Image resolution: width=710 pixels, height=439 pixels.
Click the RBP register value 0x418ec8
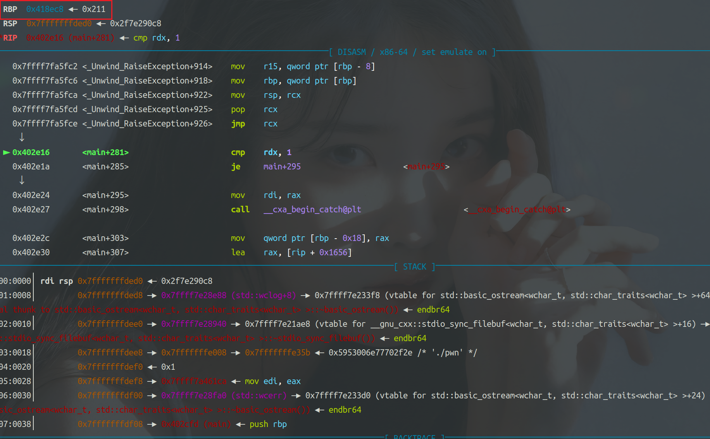(x=45, y=9)
